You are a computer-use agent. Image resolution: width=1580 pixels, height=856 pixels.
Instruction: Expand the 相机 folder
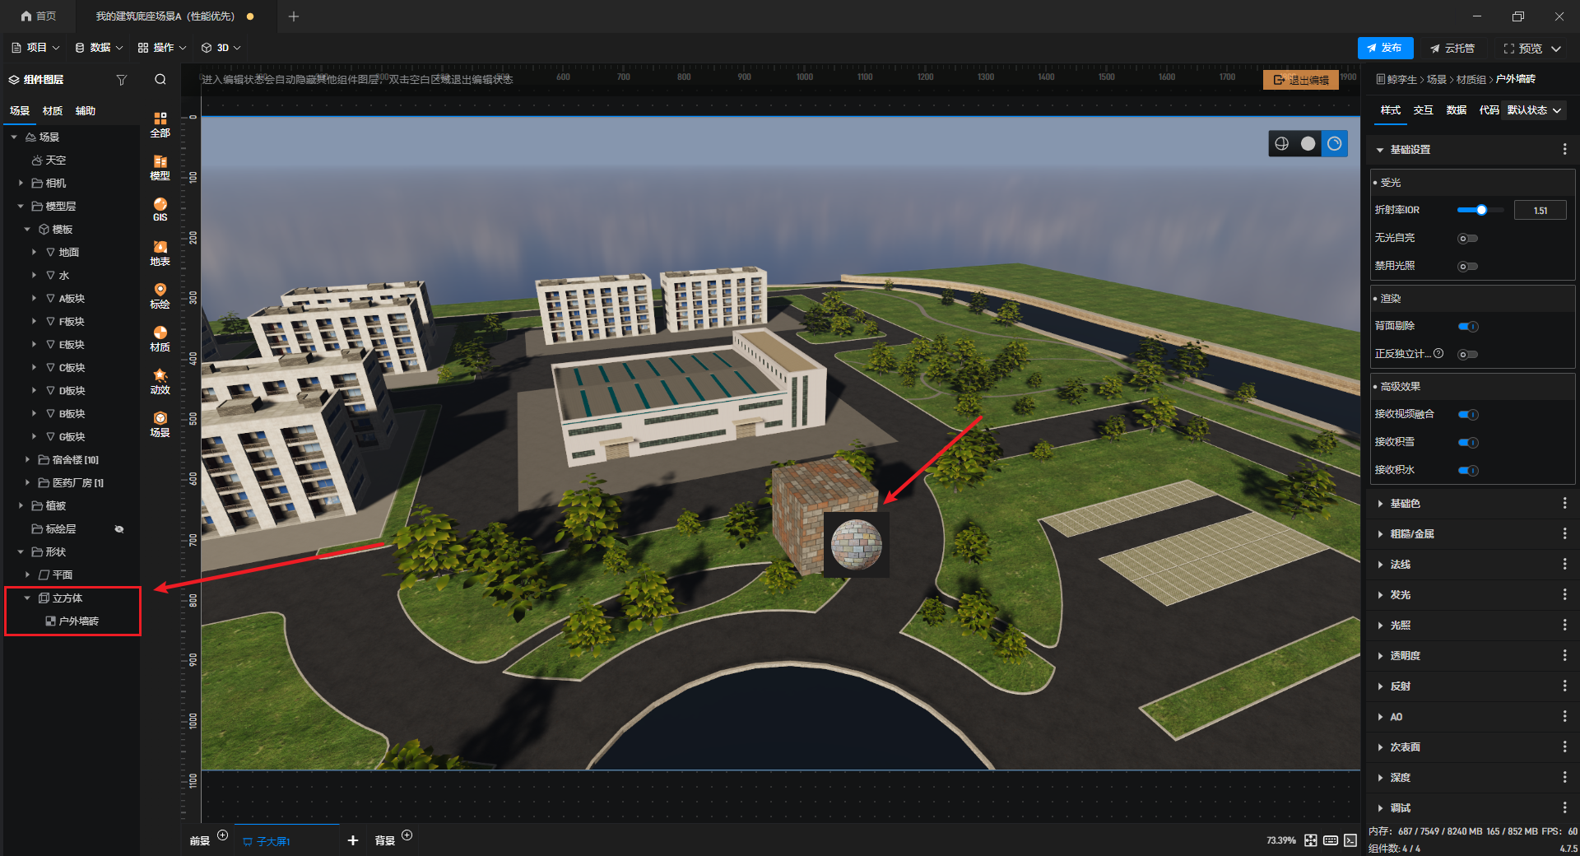click(21, 183)
